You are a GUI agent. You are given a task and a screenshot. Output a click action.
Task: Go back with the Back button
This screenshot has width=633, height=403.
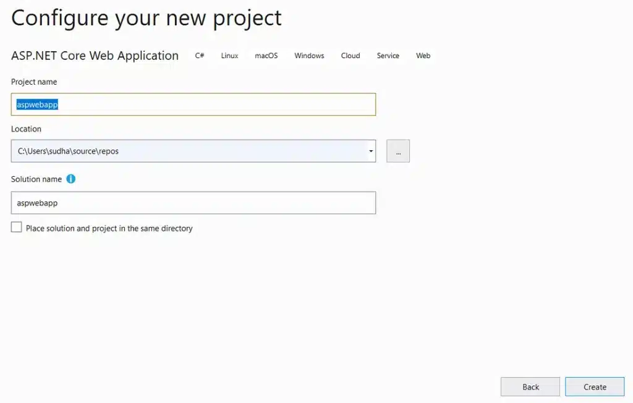[x=530, y=387]
